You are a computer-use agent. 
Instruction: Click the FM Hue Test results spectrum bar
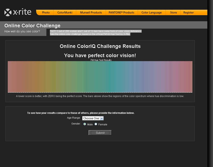click(100, 77)
